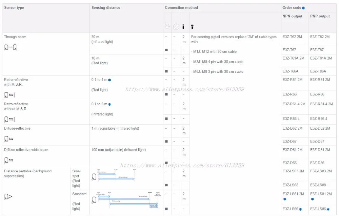This screenshot has width=339, height=216.
Task: Click the Distance settable sensor symbol icon
Action: coord(8,197)
